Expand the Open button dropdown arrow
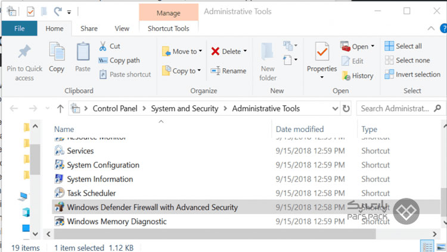This screenshot has width=447, height=252. 372,46
